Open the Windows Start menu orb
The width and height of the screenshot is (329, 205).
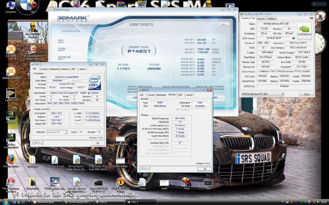point(5,202)
